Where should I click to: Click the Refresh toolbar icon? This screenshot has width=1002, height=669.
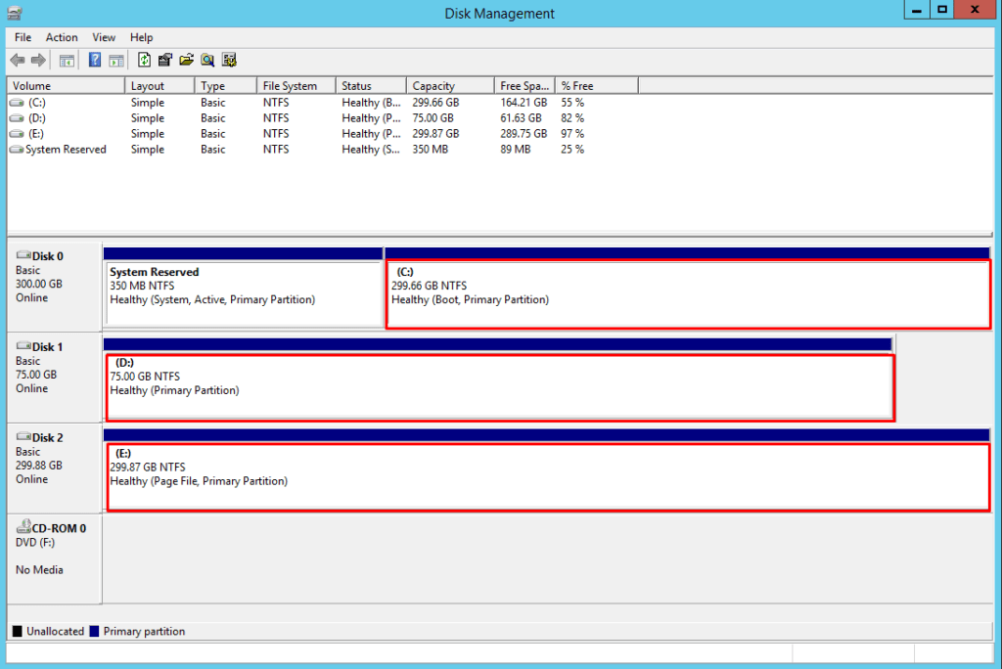(x=143, y=60)
